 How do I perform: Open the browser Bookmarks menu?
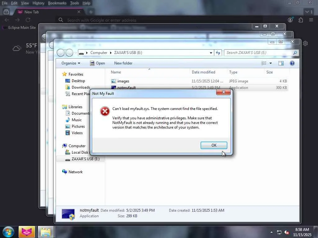57,3
